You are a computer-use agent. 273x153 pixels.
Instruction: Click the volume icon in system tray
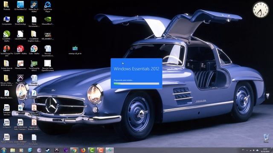tap(254, 150)
